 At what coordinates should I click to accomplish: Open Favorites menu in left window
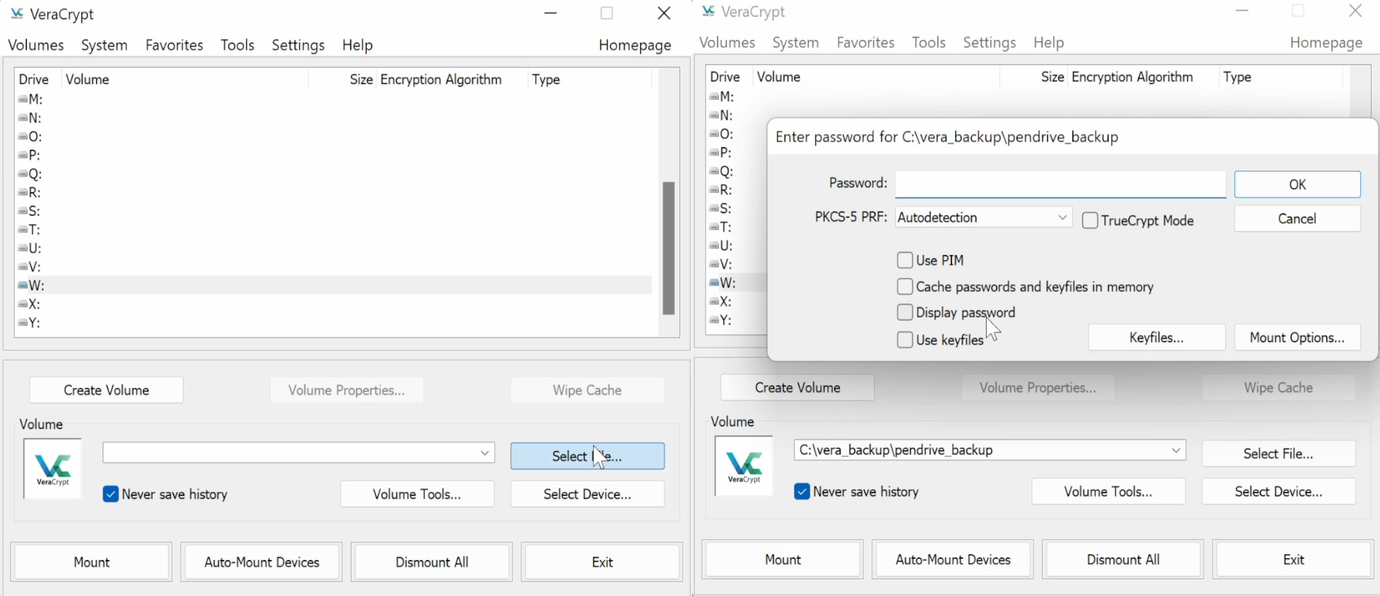[174, 45]
